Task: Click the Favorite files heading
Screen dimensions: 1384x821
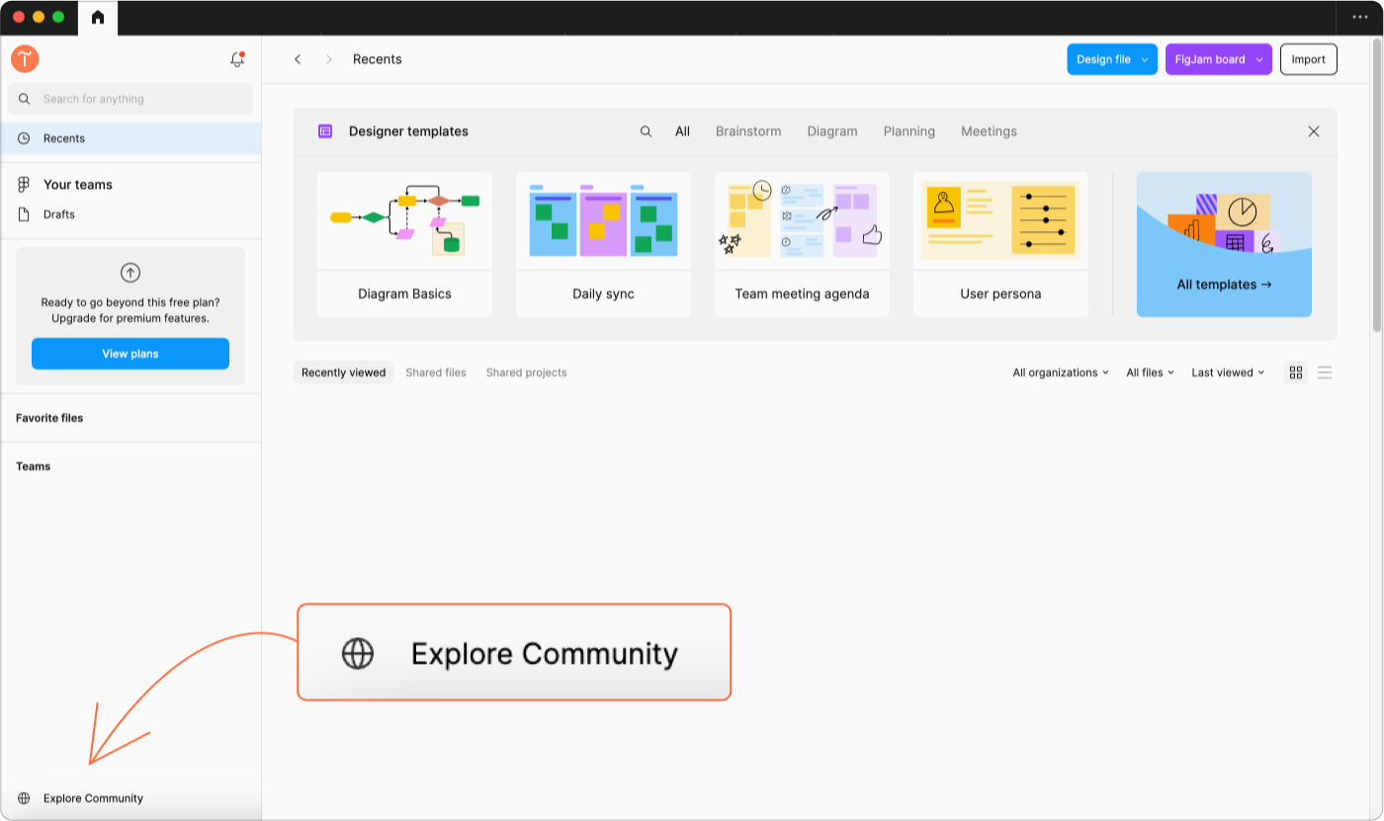Action: click(49, 418)
